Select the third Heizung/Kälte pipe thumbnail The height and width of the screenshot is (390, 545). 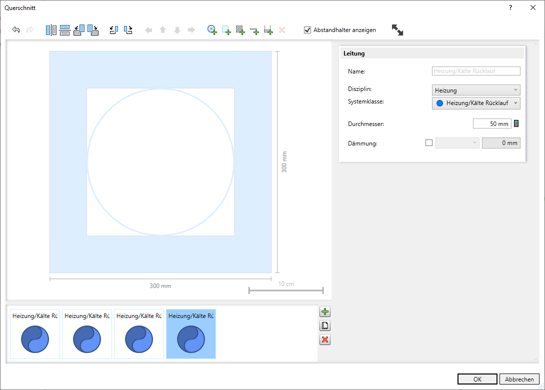(139, 334)
